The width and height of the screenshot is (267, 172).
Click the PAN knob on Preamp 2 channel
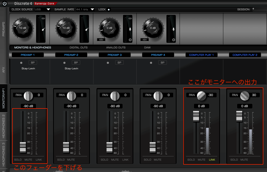point(72,96)
